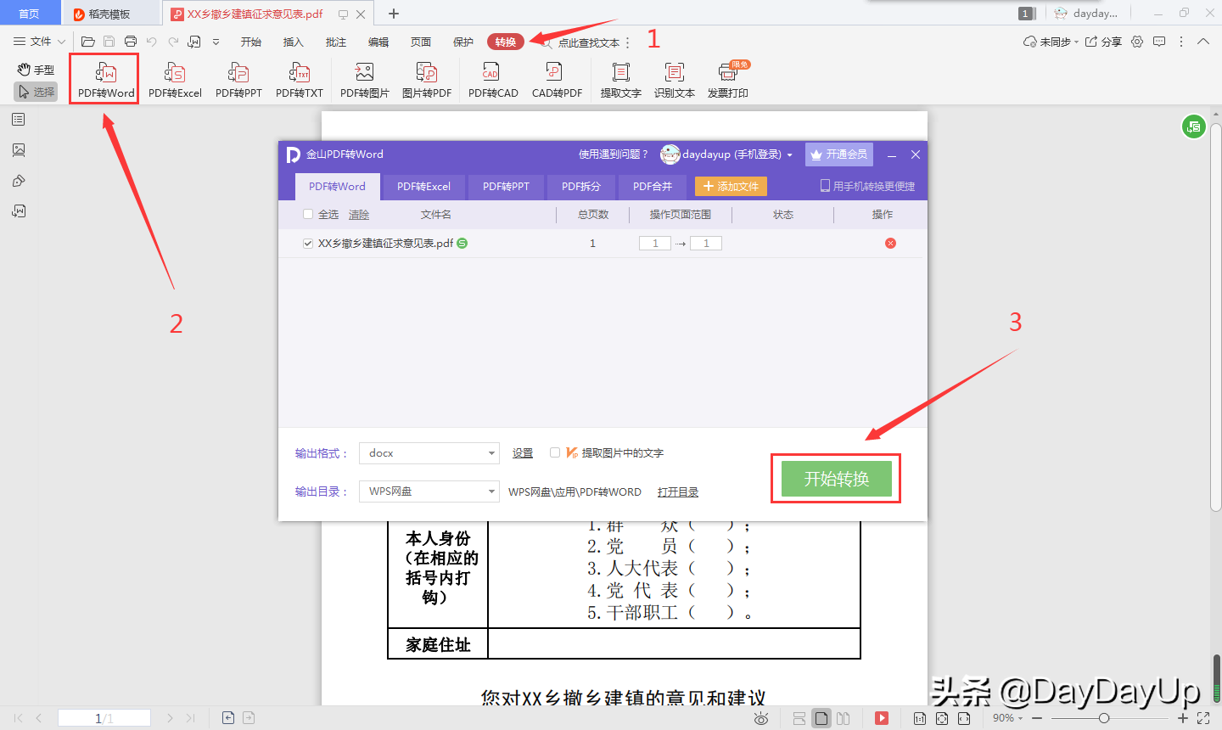Activate the 选择 selection tool

click(36, 92)
